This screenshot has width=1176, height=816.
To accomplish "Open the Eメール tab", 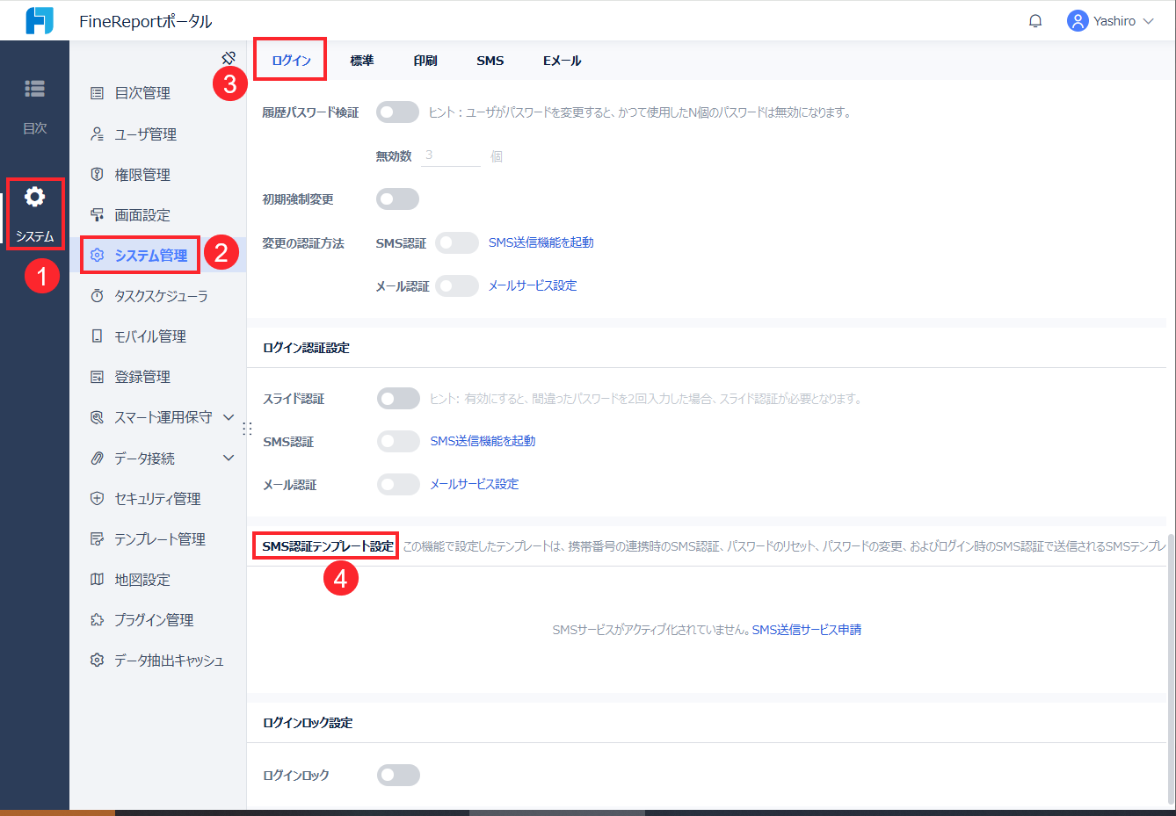I will (563, 61).
